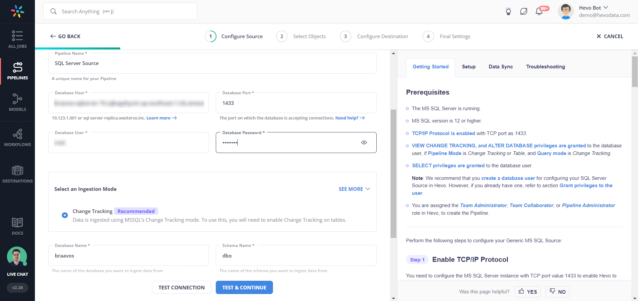Switch to the Troubleshooting tab
Image resolution: width=638 pixels, height=301 pixels.
(x=545, y=67)
